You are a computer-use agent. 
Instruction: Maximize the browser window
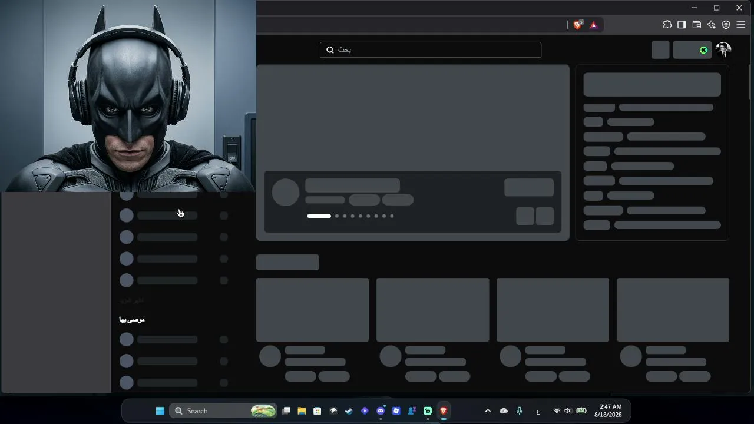click(717, 8)
